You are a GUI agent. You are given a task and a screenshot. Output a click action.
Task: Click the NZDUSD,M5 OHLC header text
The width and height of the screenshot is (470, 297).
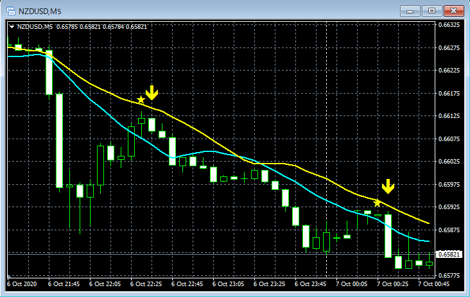pos(82,27)
